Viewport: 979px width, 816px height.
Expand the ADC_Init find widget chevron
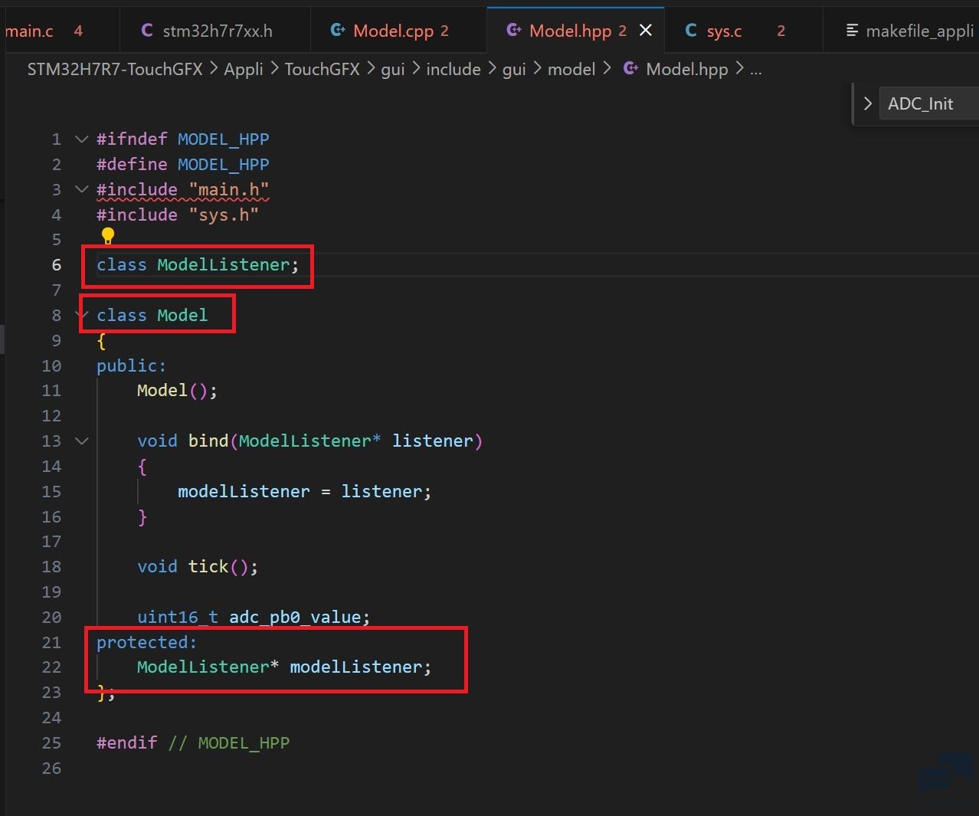click(867, 103)
